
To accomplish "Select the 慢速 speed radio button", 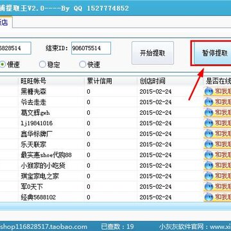I will click(x=3, y=64).
